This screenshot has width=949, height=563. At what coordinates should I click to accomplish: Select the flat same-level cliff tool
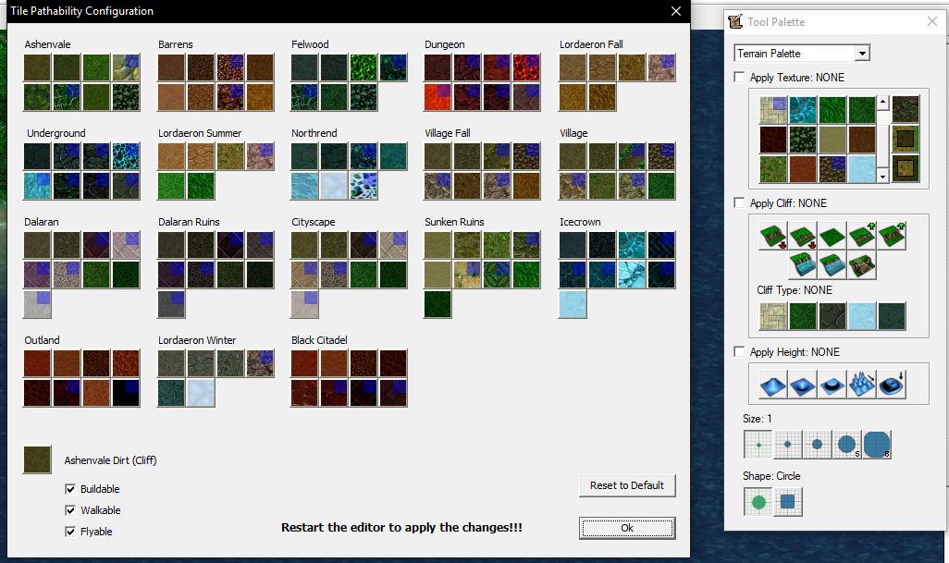[x=832, y=236]
